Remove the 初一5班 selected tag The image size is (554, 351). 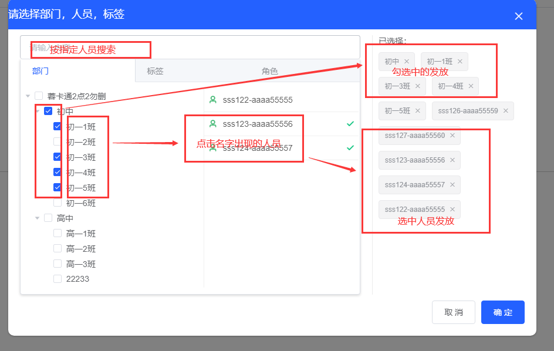point(418,111)
